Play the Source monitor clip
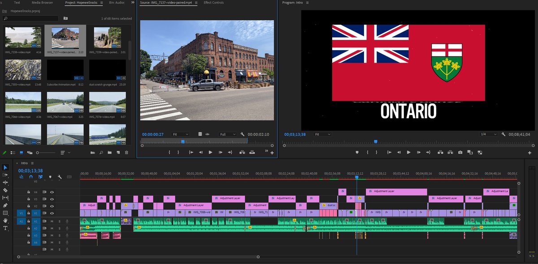This screenshot has height=264, width=538. [x=210, y=152]
